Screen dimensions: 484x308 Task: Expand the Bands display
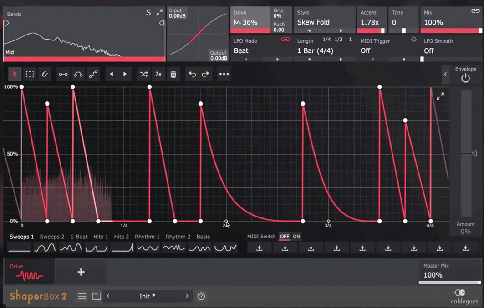click(159, 13)
